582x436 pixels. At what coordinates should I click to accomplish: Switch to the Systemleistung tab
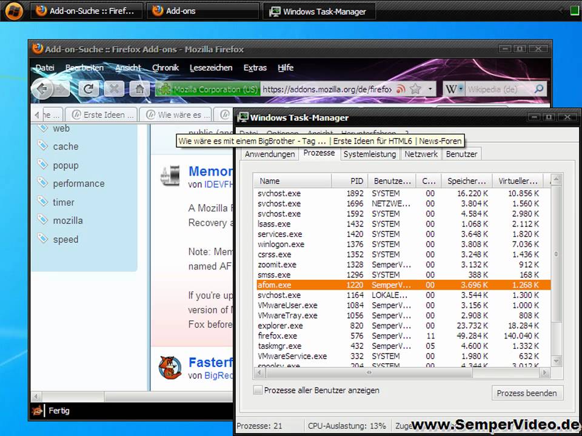tap(370, 154)
